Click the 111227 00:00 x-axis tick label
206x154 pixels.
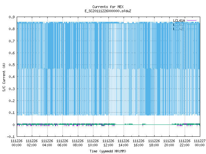(200, 143)
